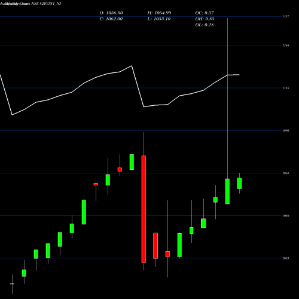Click the close price C: 1062.00
This screenshot has height=299, width=299.
point(111,19)
